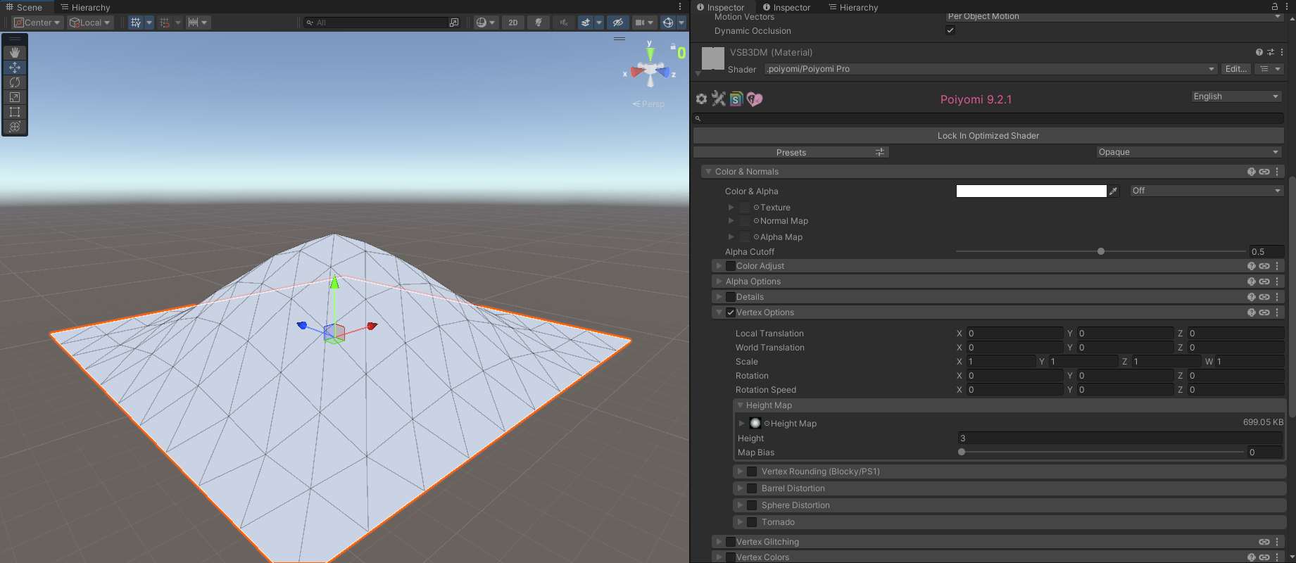Open draw mode shading sphere icon
This screenshot has width=1296, height=563.
482,23
